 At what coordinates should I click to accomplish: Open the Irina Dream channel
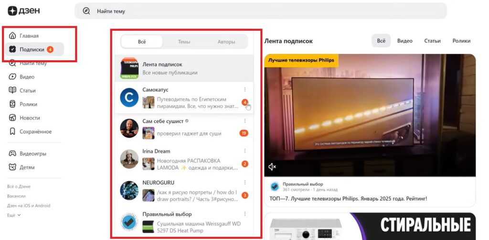point(156,152)
